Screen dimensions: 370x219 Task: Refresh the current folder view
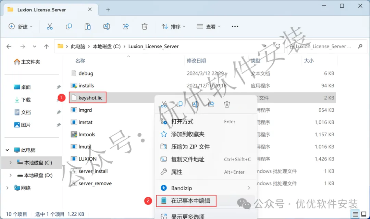278,46
